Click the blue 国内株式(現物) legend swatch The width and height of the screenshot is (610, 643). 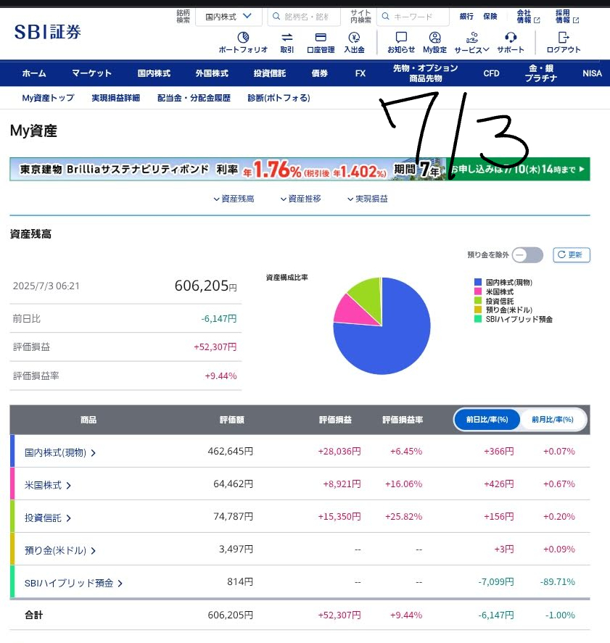click(x=477, y=282)
